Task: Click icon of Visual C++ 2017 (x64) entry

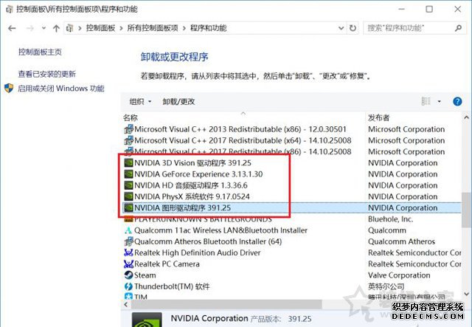Action: point(128,140)
